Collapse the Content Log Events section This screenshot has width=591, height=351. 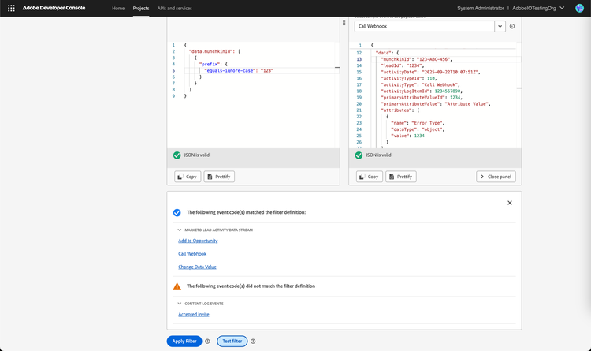180,303
